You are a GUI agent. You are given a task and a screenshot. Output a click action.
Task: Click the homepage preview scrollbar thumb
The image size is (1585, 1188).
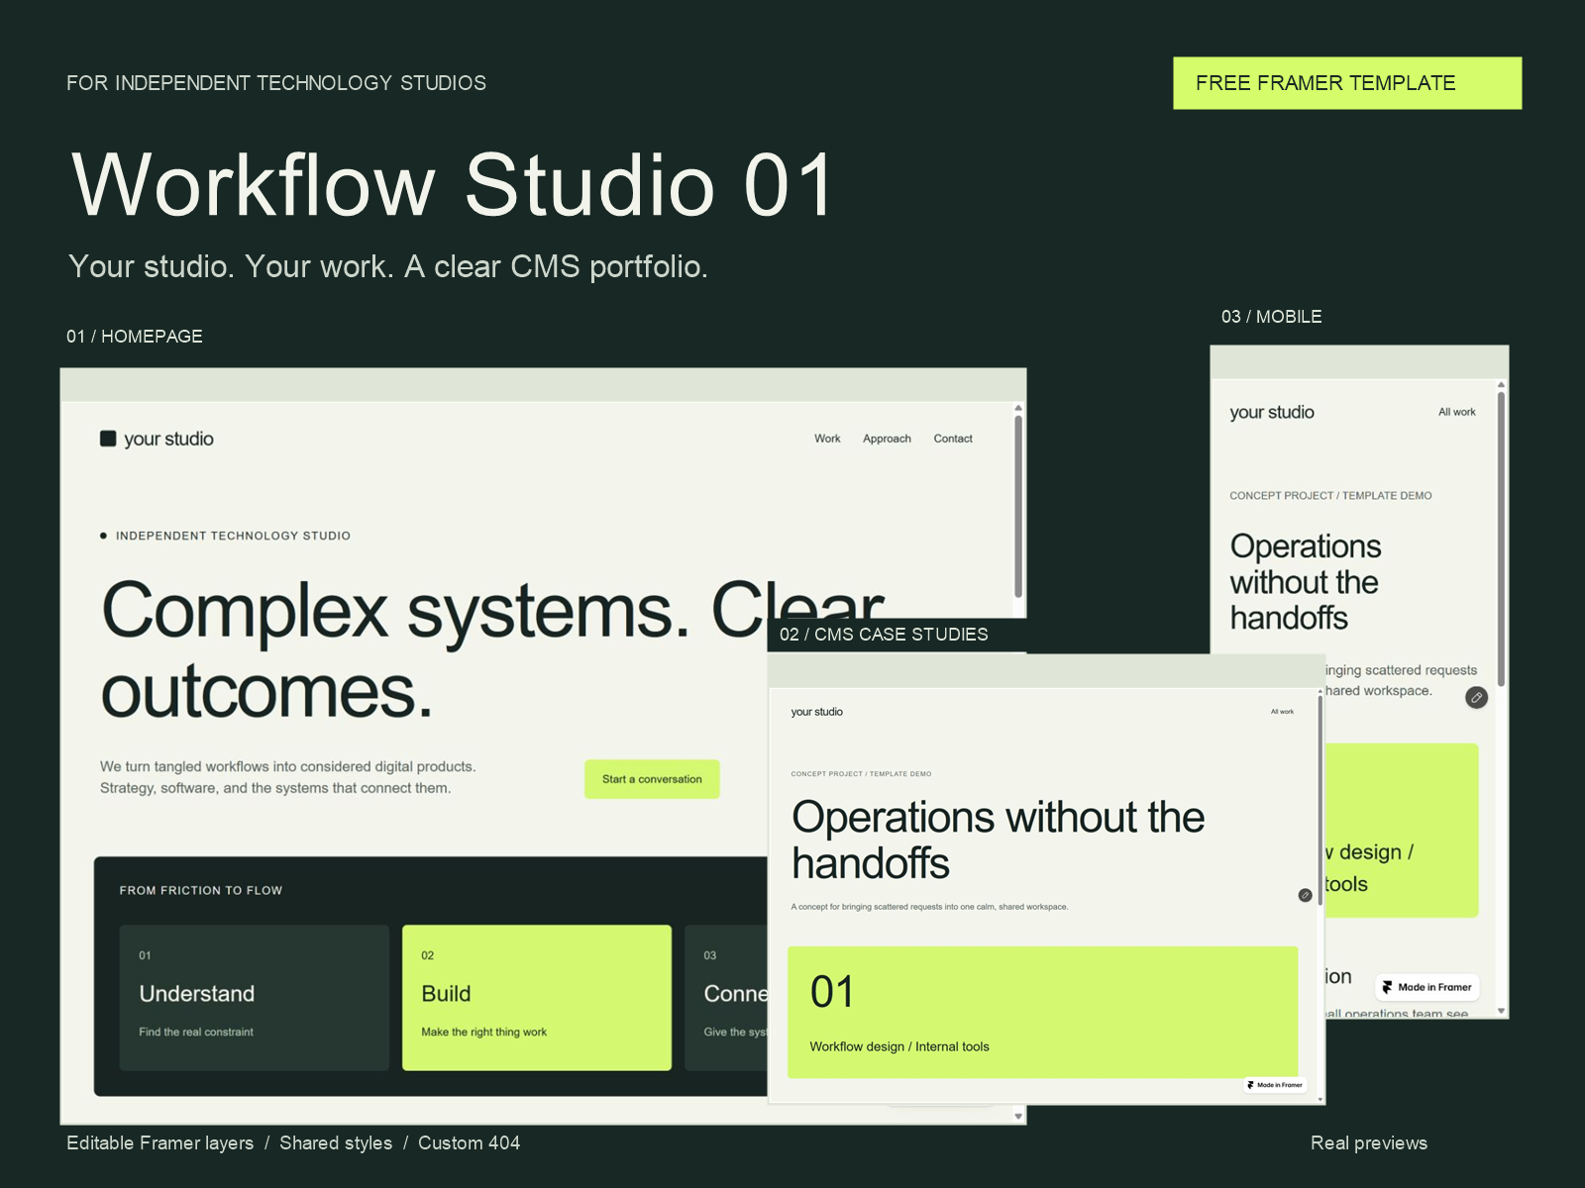[x=1018, y=506]
